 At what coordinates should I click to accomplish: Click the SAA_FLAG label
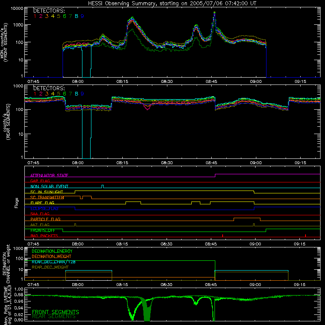click(40, 214)
